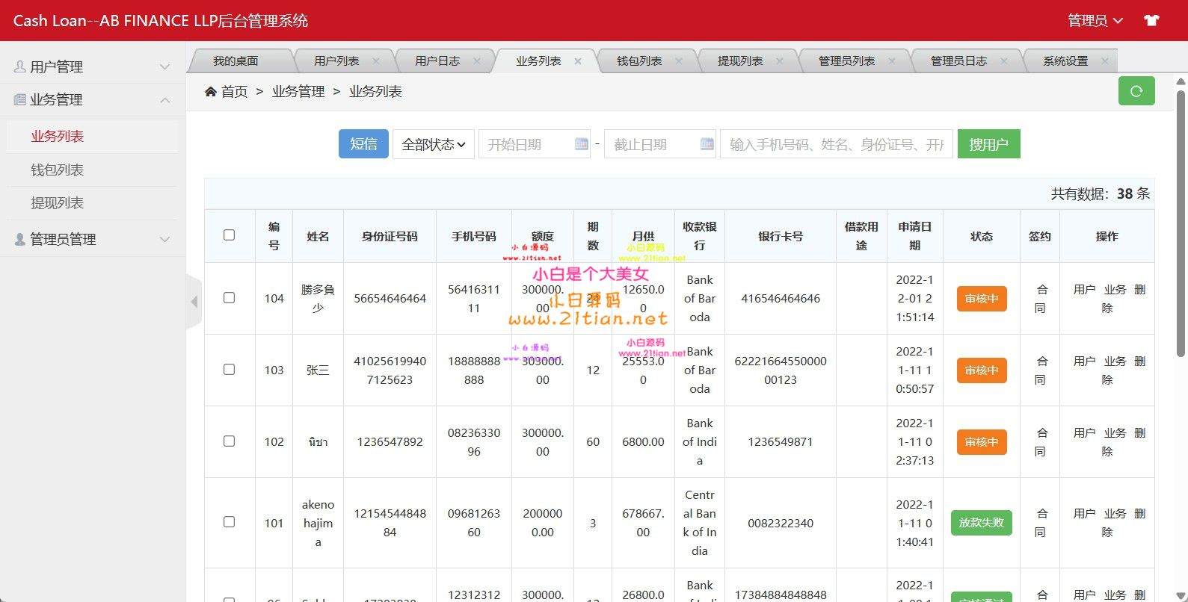The width and height of the screenshot is (1188, 602).
Task: Focus the 开始日期 start date field
Action: [535, 144]
